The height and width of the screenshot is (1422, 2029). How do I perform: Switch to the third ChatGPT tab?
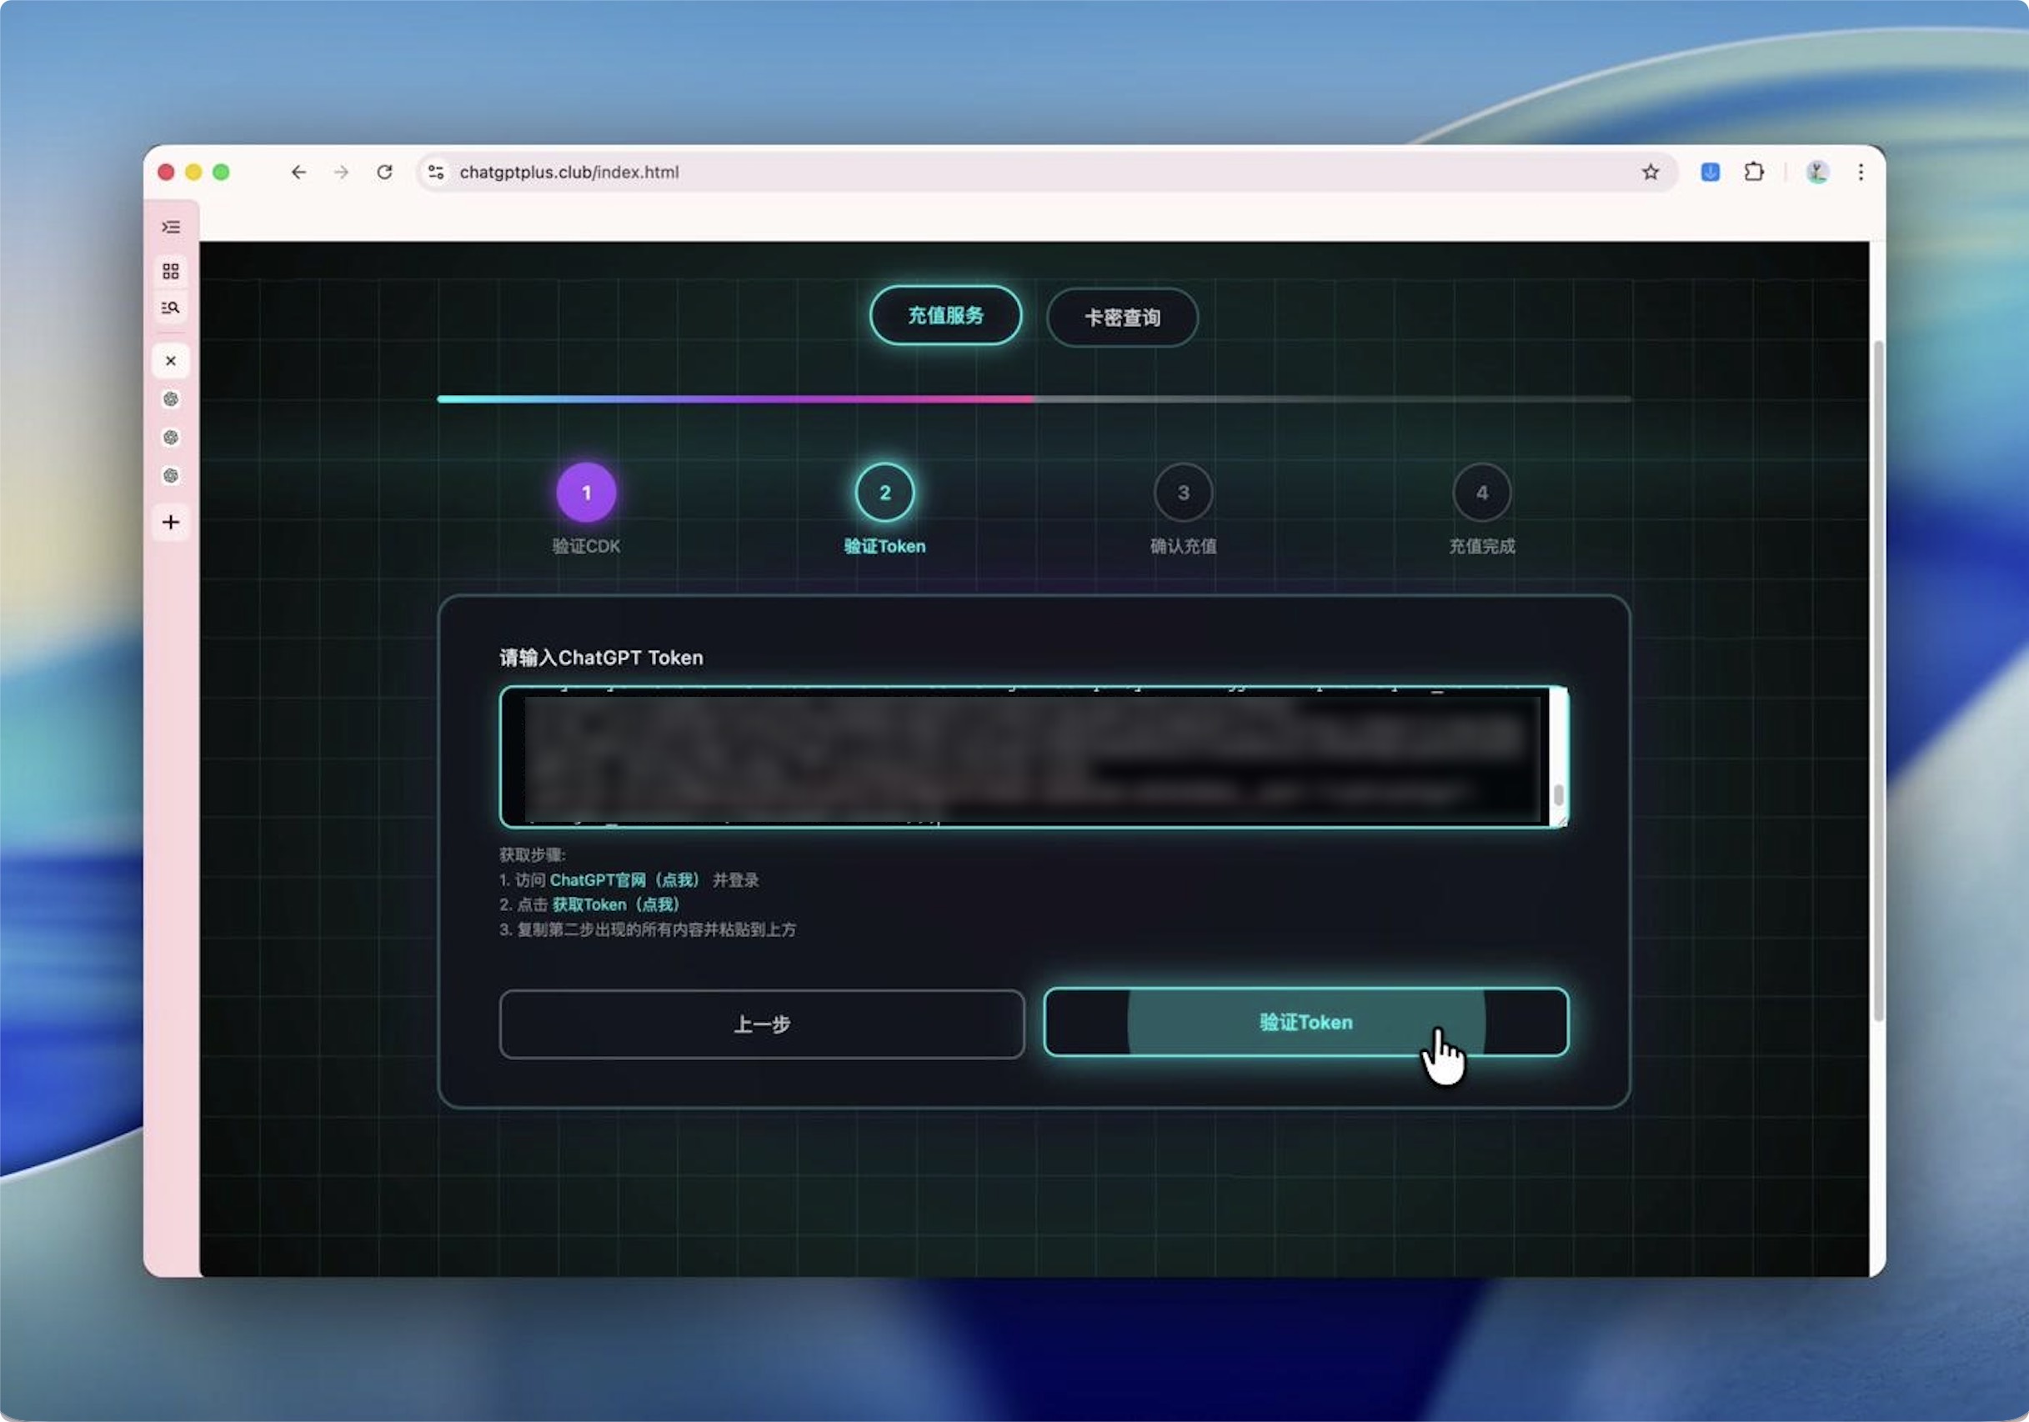click(171, 475)
